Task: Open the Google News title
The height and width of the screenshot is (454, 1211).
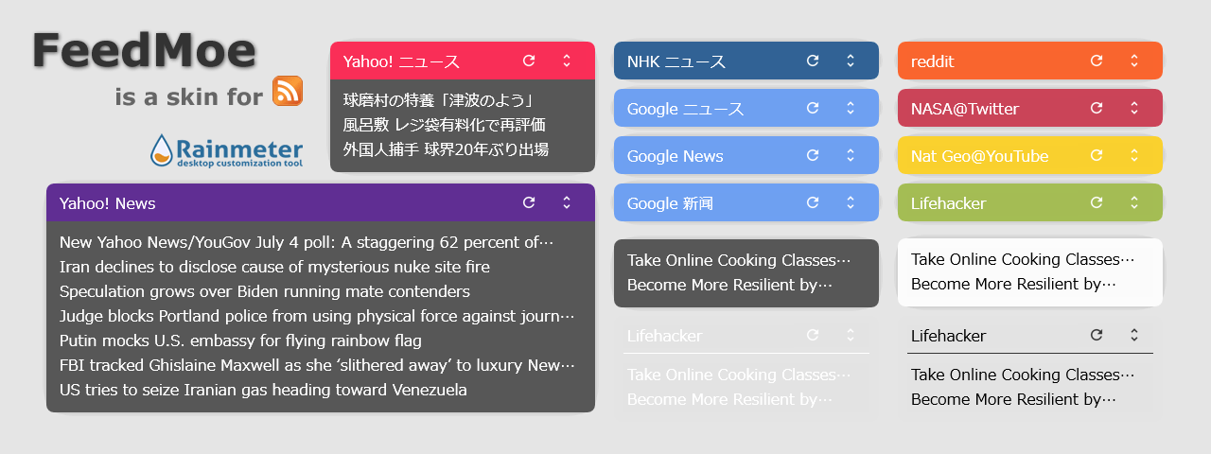Action: point(675,156)
